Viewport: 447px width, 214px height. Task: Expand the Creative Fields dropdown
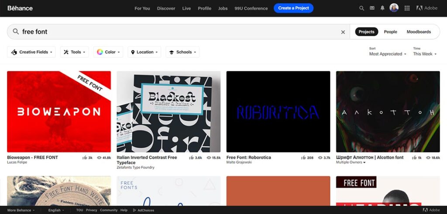point(31,52)
